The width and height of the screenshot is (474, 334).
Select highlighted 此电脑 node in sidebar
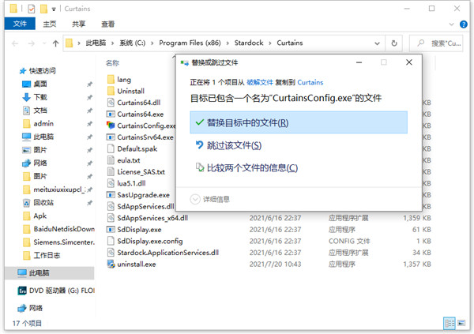point(50,273)
